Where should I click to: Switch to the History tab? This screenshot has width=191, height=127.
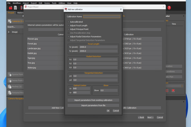(x=20, y=13)
